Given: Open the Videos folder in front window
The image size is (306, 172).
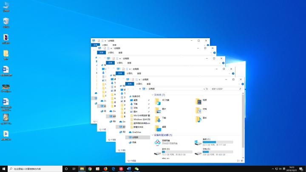Looking at the screenshot, I should click(x=201, y=102).
